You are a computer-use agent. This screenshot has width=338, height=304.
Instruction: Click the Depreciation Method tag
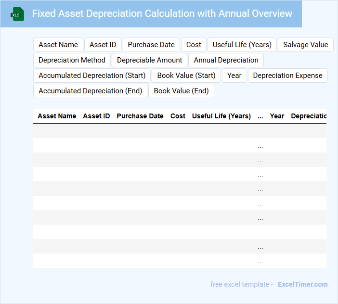(x=72, y=60)
